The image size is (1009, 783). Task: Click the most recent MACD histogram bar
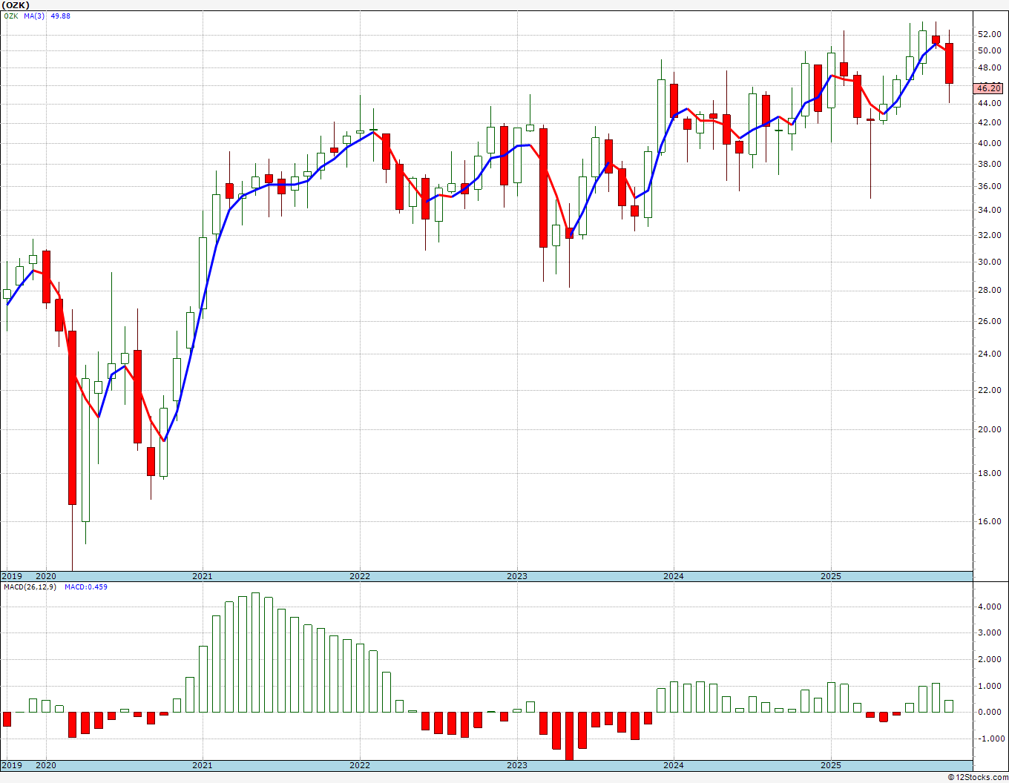[x=949, y=706]
